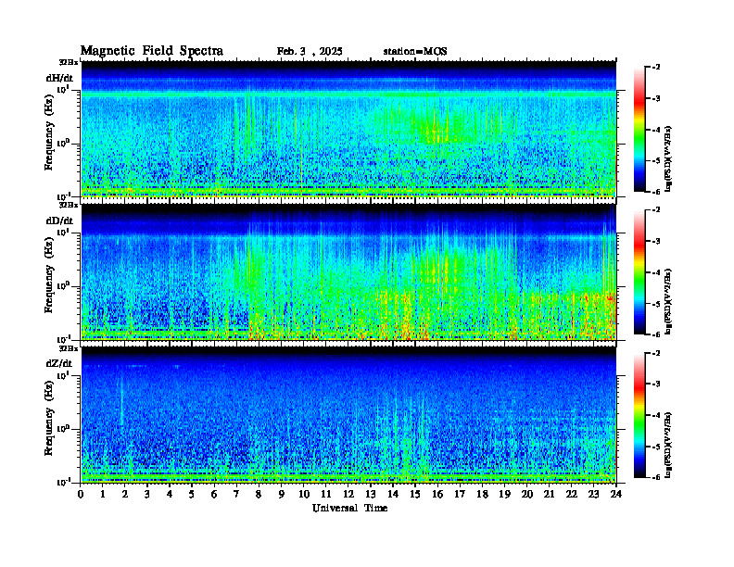
Task: Click hour tick '23' on the time axis
Action: (x=593, y=495)
